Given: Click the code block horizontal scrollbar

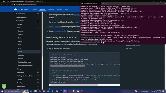Looking at the screenshot, I should [74, 85].
